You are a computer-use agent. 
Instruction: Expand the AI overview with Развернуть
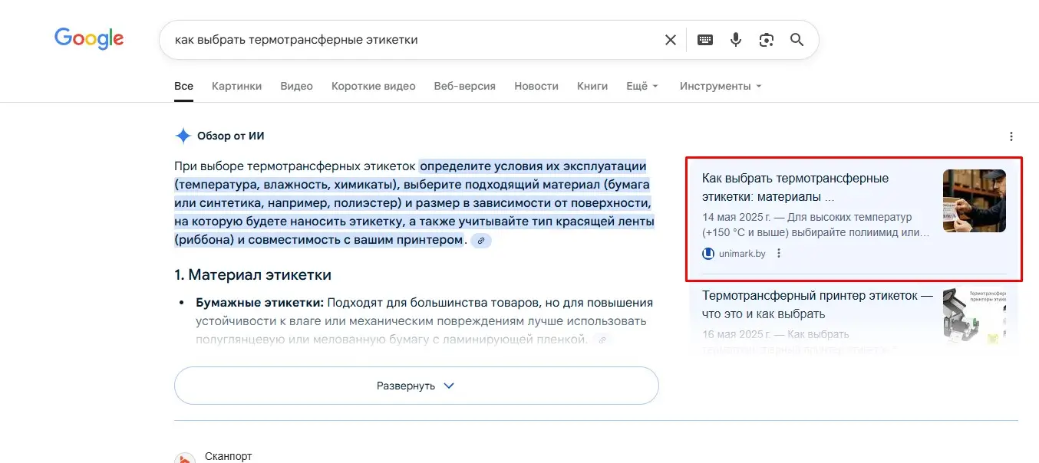coord(416,386)
